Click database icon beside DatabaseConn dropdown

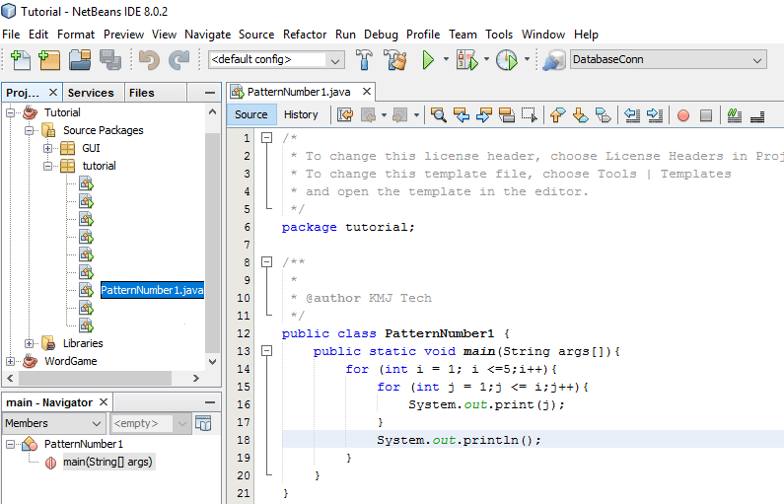pyautogui.click(x=553, y=60)
